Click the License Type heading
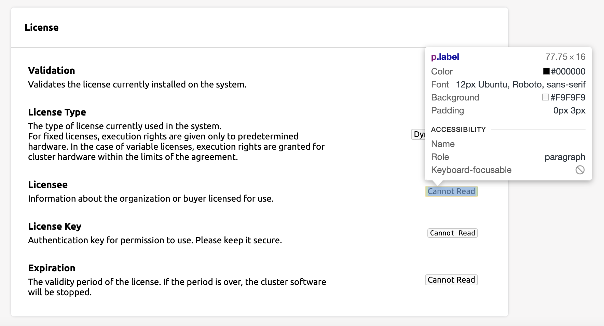The height and width of the screenshot is (326, 604). 57,112
